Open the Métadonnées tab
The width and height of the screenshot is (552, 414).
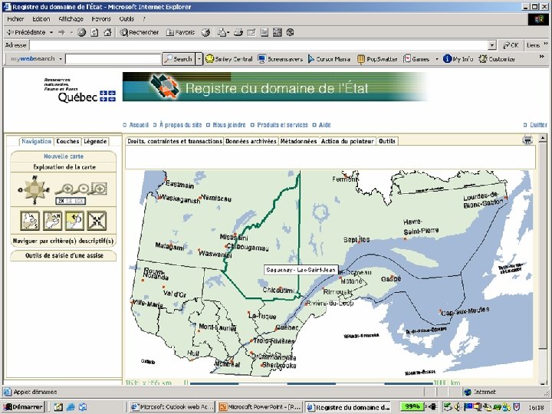click(298, 141)
